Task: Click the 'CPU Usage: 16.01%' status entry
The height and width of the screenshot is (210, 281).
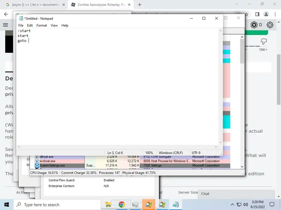Action: (44, 173)
